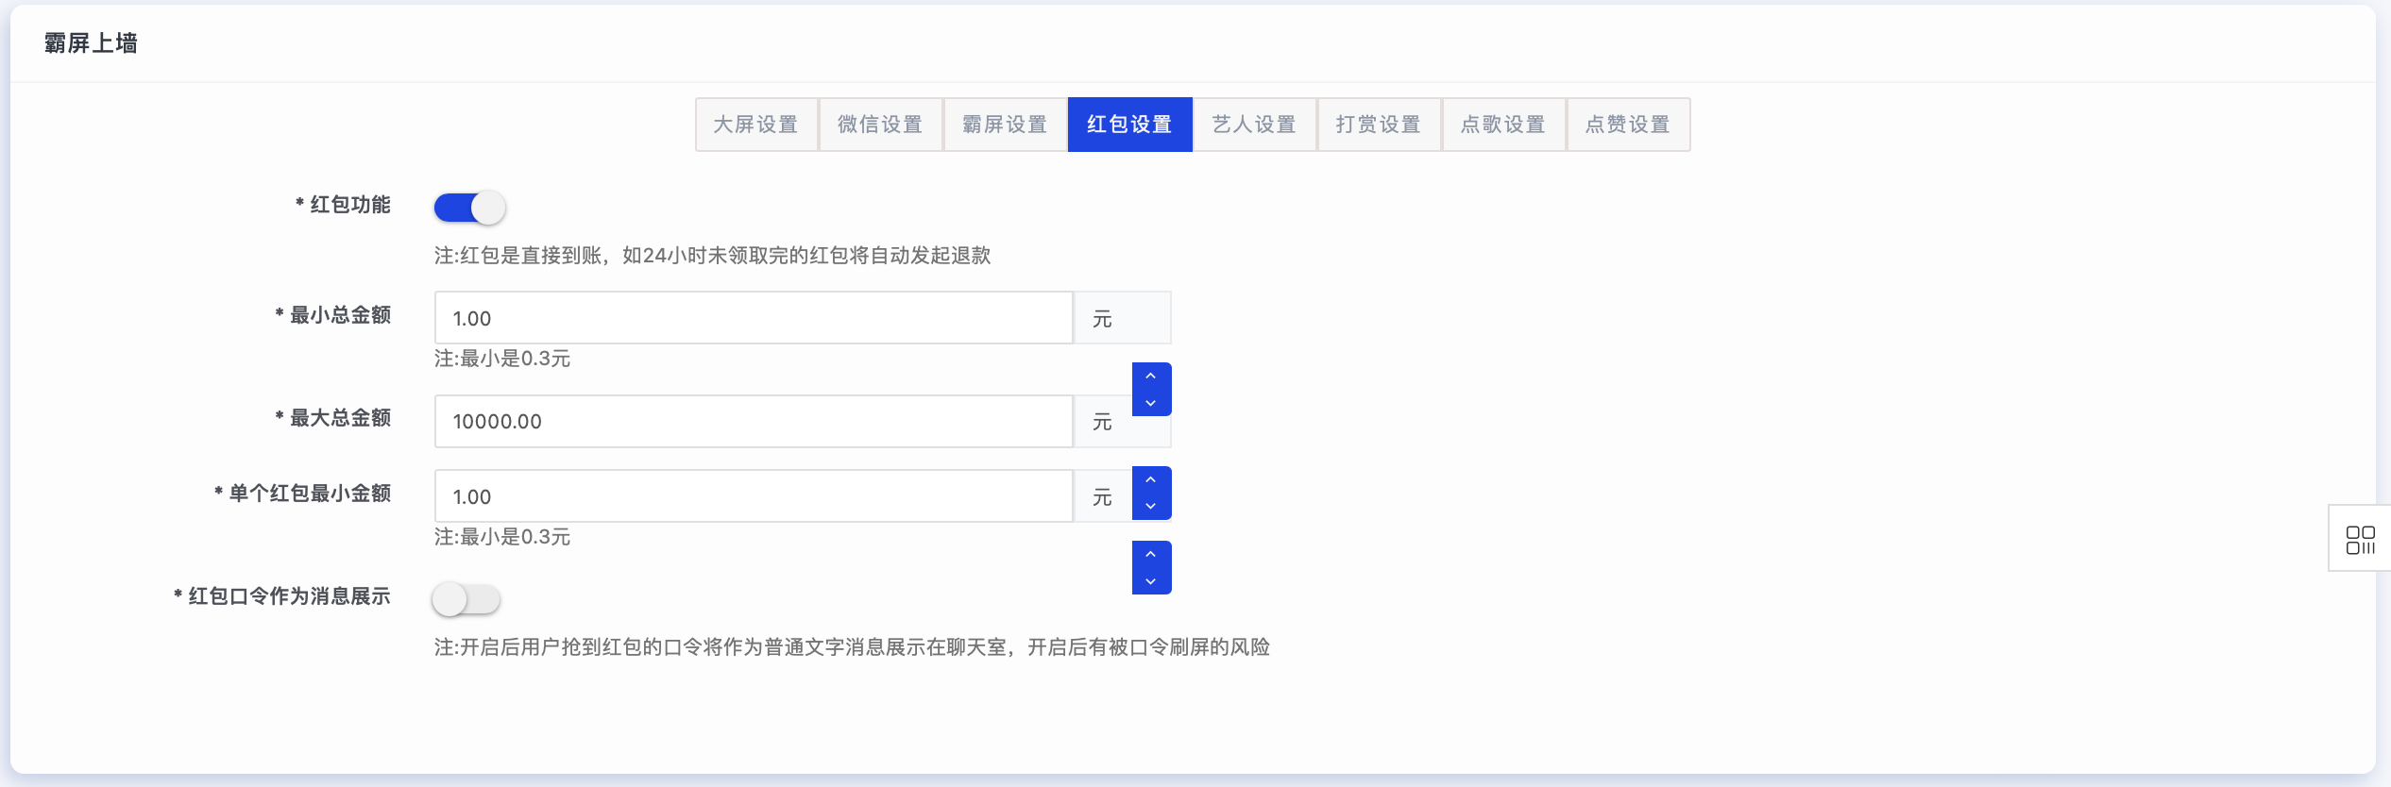Image resolution: width=2391 pixels, height=787 pixels.
Task: Click down arrow of stepper above 红包口令 note text
Action: [x=1151, y=581]
